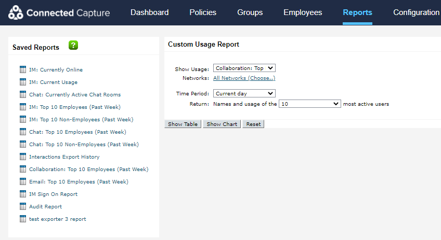
Task: Go to the Policies tab
Action: pos(203,12)
